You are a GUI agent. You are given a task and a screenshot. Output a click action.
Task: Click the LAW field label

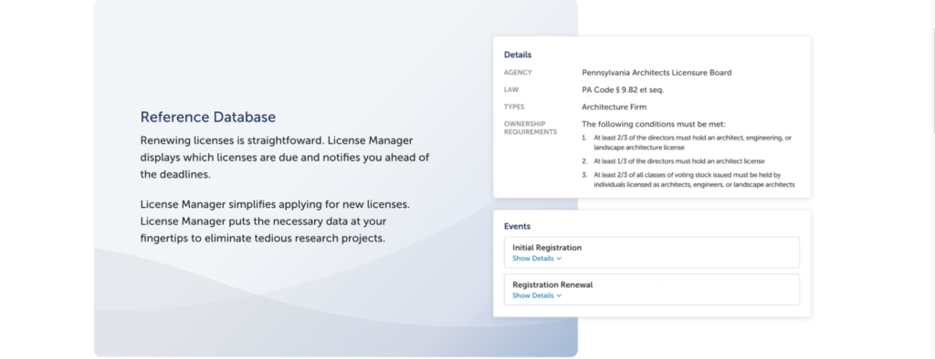511,90
